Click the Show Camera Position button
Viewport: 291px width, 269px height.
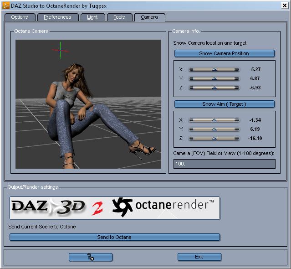[224, 53]
